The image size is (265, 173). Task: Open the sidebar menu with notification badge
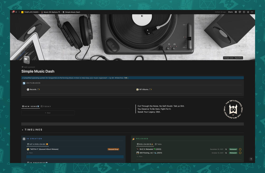[13, 12]
